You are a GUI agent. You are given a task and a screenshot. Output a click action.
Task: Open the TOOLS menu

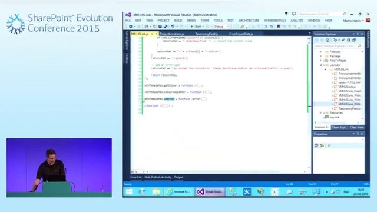click(x=218, y=21)
